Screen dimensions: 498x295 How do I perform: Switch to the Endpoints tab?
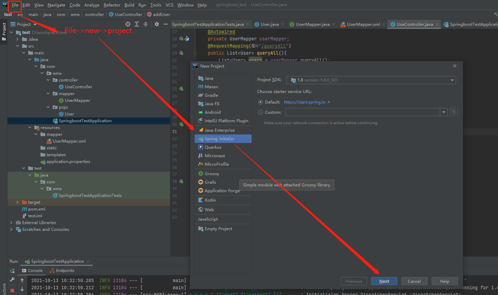click(x=62, y=271)
